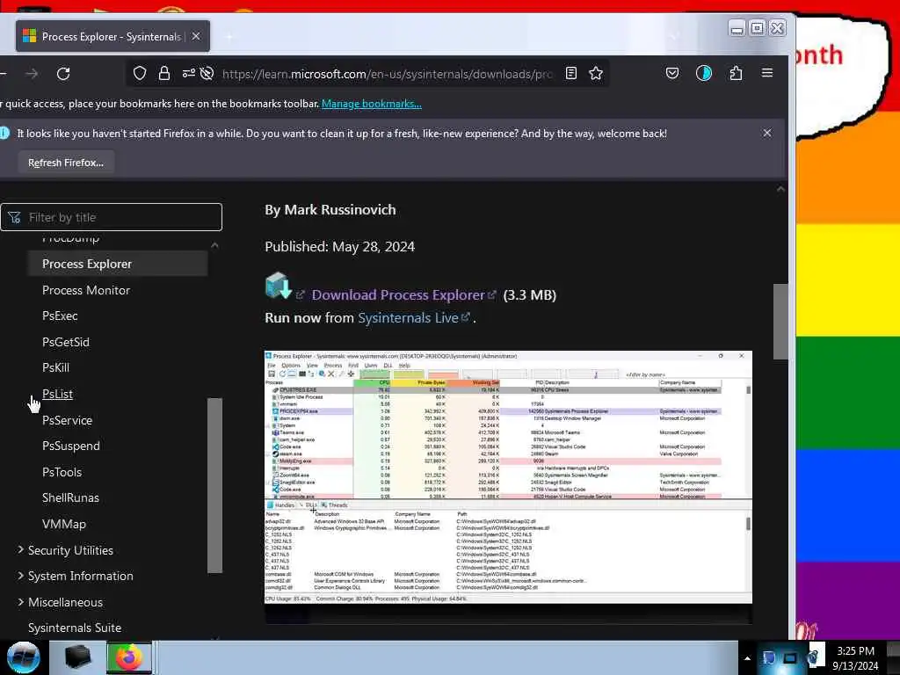Dismiss the Refresh Firefox notification bar
Screen dimensions: 900x675
click(x=766, y=134)
